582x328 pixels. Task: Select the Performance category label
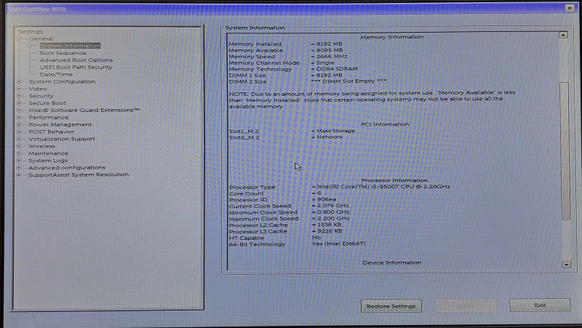49,117
